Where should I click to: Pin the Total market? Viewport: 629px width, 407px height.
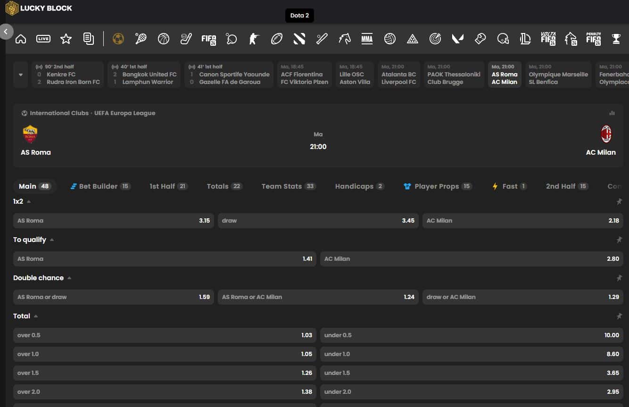pos(619,316)
